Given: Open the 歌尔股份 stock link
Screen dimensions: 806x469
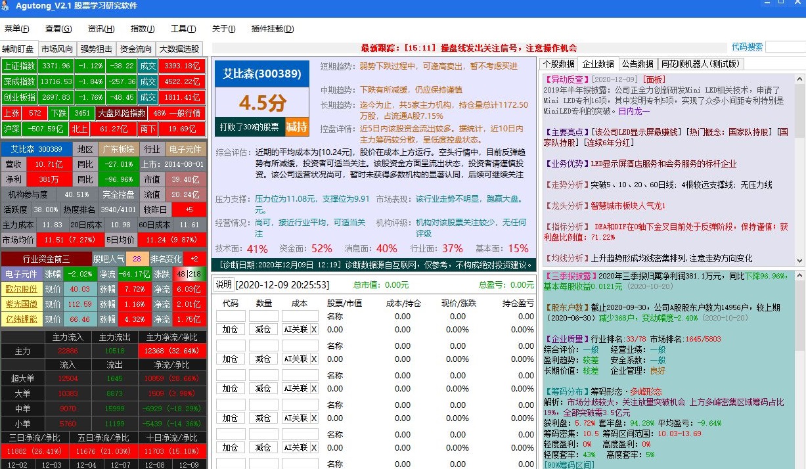Looking at the screenshot, I should tap(21, 289).
